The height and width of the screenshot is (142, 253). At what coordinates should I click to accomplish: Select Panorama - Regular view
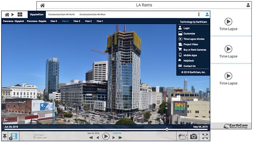37,21
